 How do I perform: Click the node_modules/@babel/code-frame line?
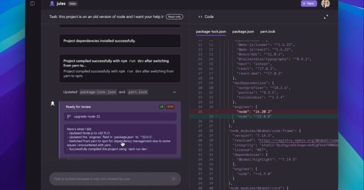tap(264, 131)
